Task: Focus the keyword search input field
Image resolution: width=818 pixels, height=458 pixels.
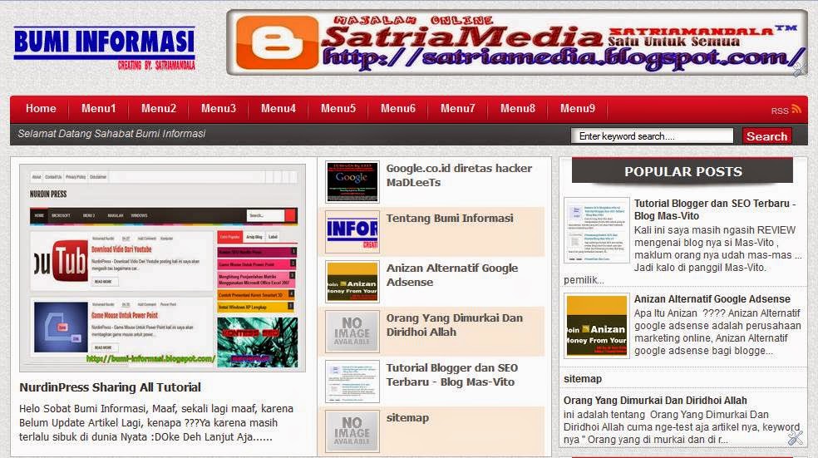Action: coord(652,136)
